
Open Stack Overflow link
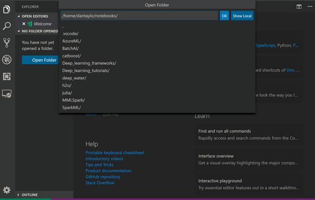100,183
